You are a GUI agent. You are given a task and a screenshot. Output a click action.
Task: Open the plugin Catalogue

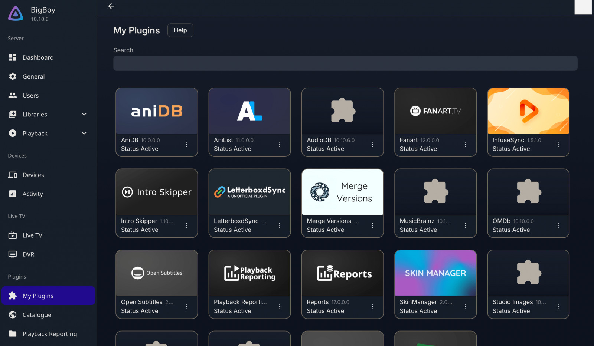tap(37, 315)
